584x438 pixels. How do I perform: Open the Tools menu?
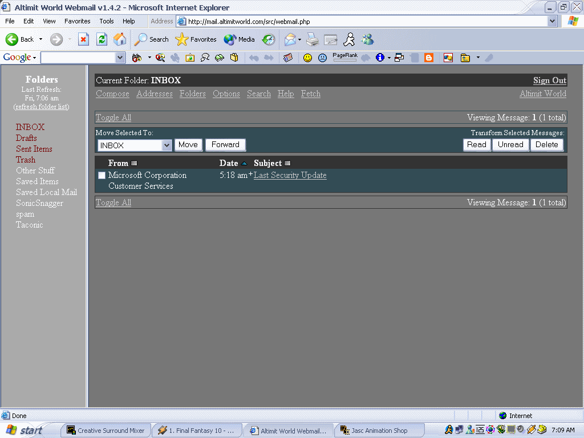tap(107, 21)
